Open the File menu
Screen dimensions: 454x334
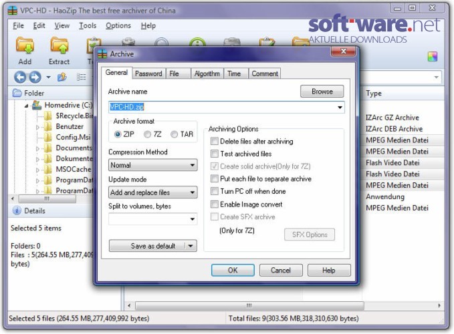[x=18, y=26]
